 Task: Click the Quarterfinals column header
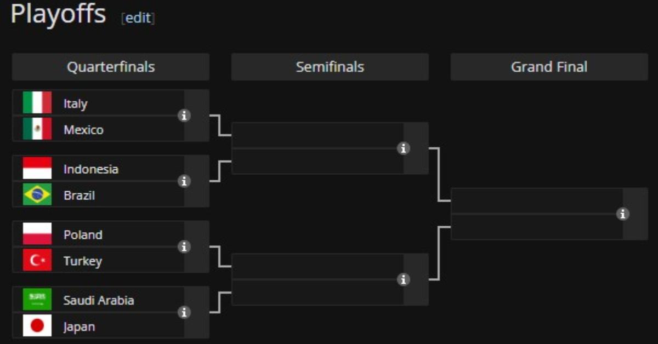click(111, 67)
